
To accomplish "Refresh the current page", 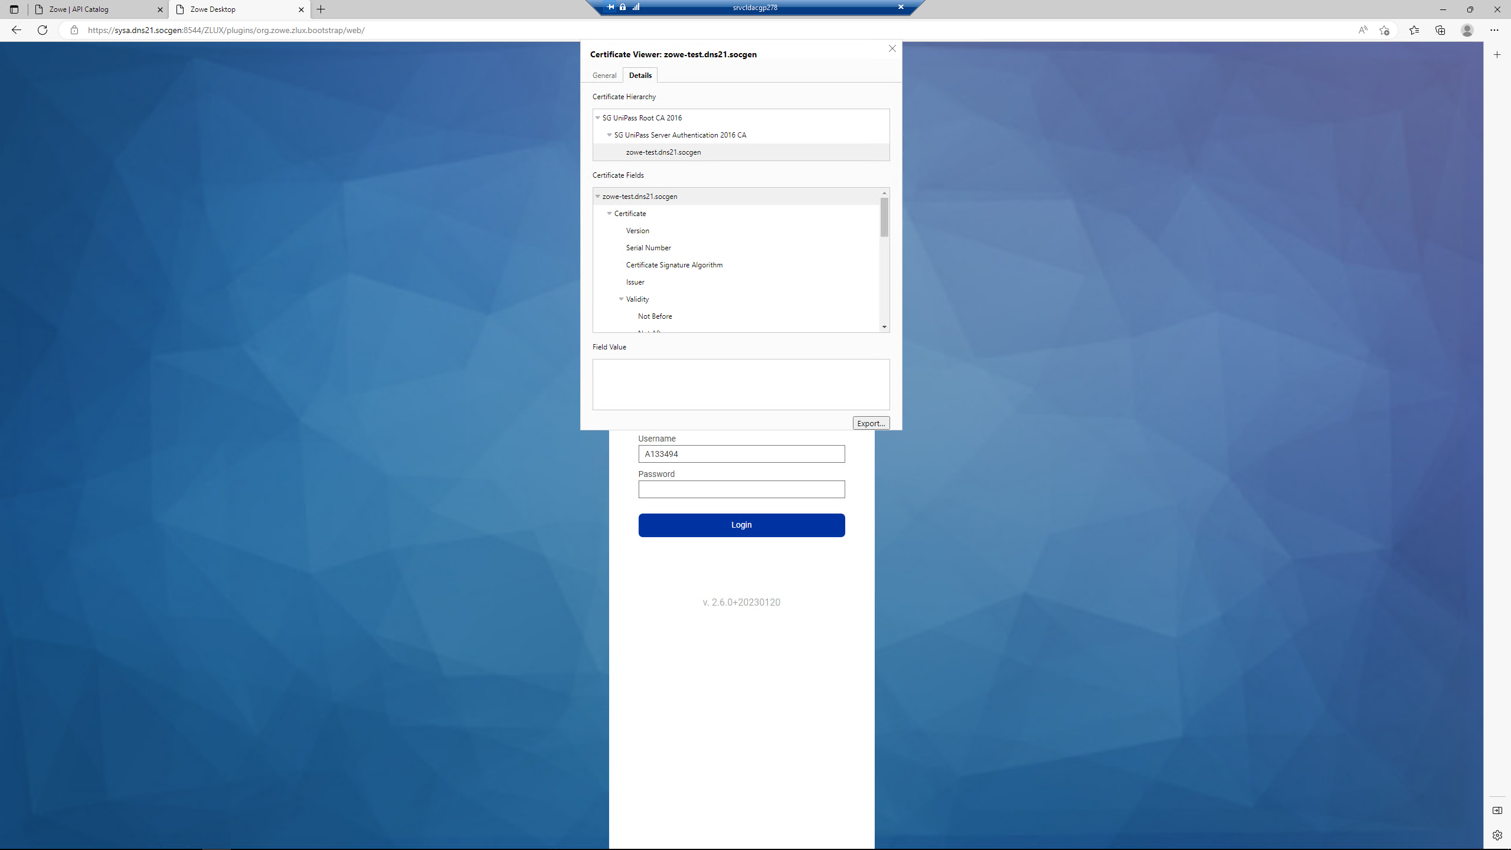I will [x=42, y=30].
